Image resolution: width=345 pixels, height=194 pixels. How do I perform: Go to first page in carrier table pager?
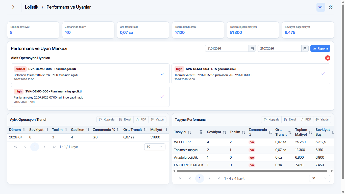[x=180, y=178]
